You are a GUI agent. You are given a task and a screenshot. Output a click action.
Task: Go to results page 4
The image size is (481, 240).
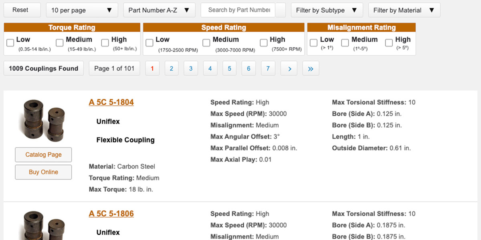210,68
